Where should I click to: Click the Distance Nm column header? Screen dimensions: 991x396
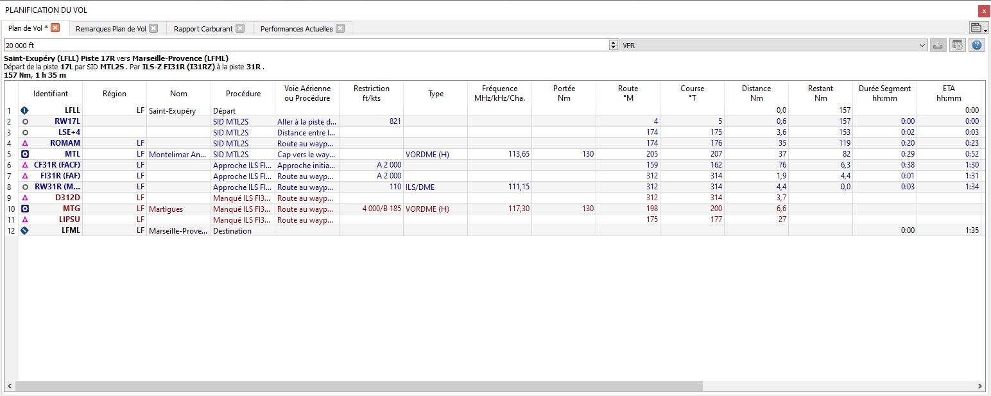[x=757, y=93]
